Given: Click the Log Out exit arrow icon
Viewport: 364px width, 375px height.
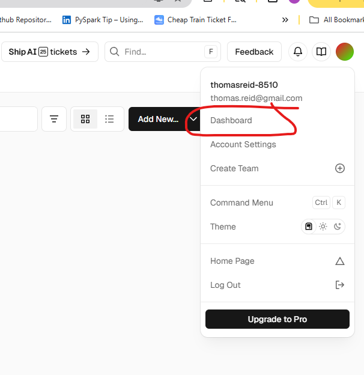Looking at the screenshot, I should [340, 285].
